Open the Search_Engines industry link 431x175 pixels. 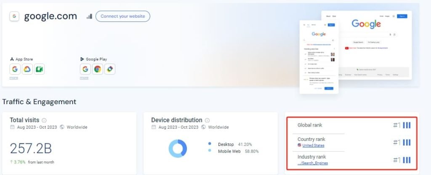tap(313, 163)
